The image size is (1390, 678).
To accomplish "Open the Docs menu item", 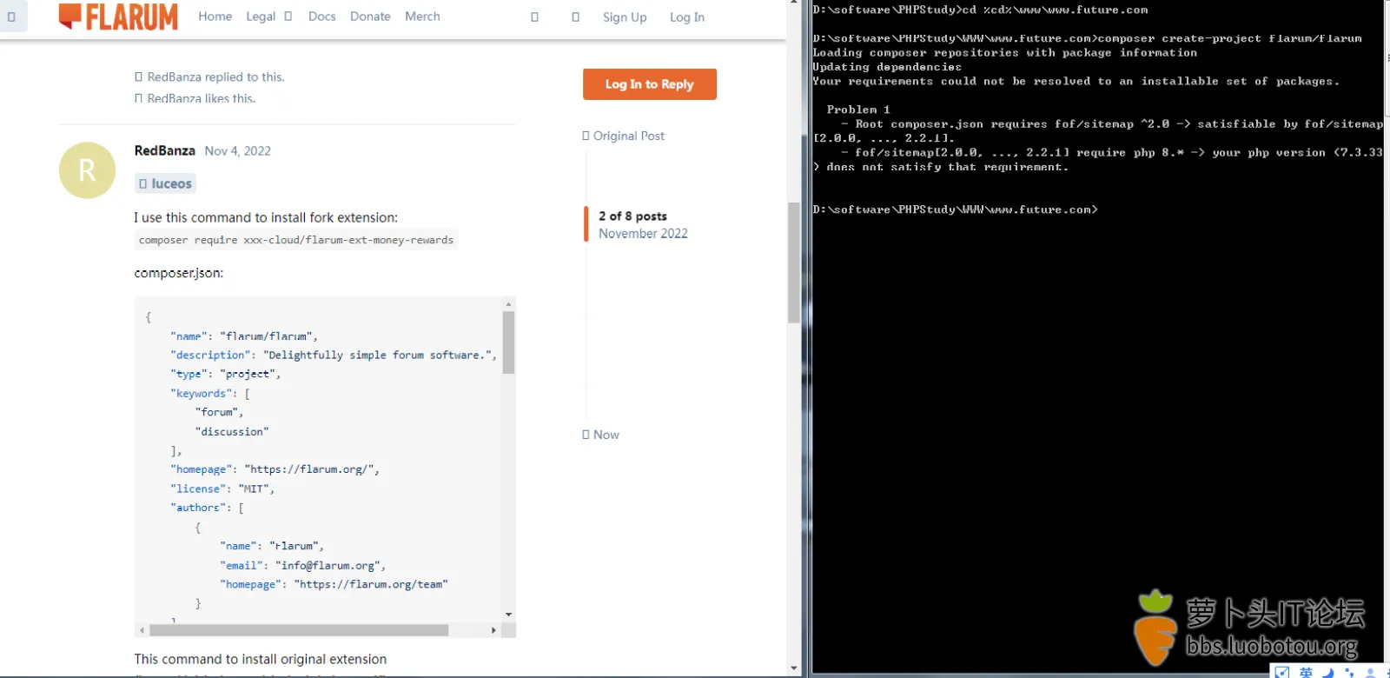I will click(321, 17).
